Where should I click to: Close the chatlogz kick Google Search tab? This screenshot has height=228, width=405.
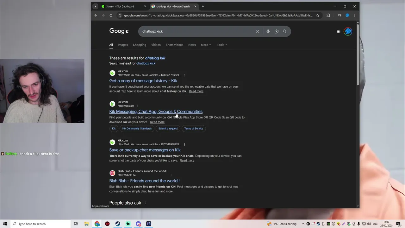click(x=195, y=6)
